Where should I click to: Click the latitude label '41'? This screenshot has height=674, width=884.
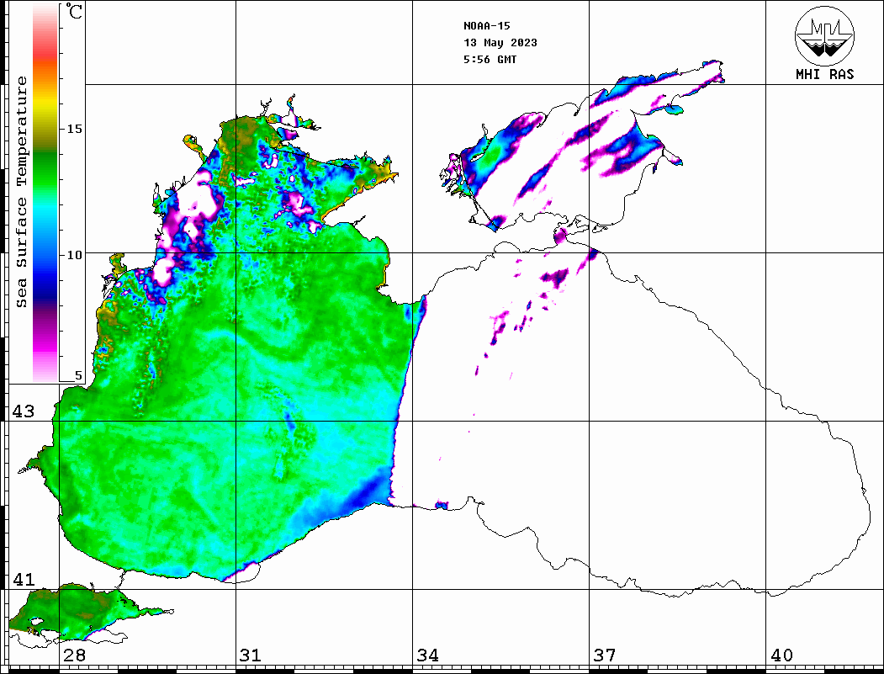click(24, 580)
